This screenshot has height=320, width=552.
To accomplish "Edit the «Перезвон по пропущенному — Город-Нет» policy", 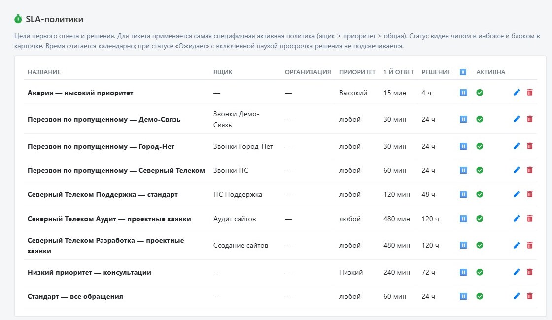I will (x=517, y=146).
